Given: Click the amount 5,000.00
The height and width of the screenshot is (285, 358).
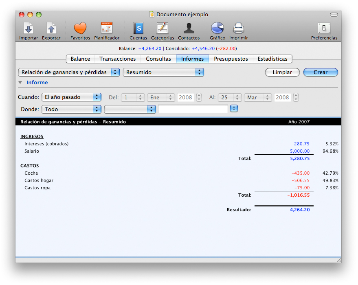Looking at the screenshot, I should coord(300,151).
